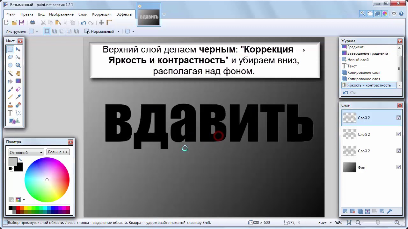Select the Paint Bucket tool
The height and width of the screenshot is (229, 408).
click(x=10, y=81)
